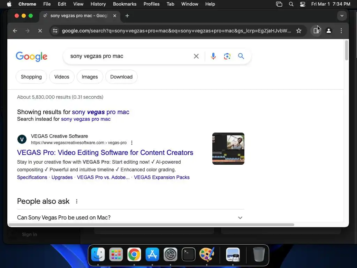This screenshot has width=357, height=268.
Task: Search instead for 'sony vegzas pro mac'
Action: tap(86, 119)
